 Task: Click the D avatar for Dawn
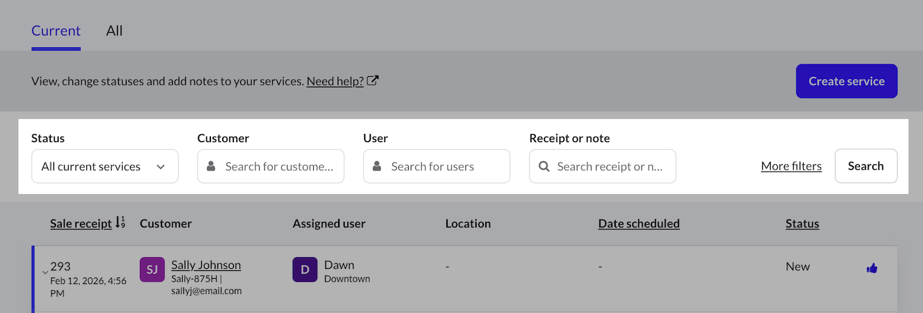coord(305,270)
